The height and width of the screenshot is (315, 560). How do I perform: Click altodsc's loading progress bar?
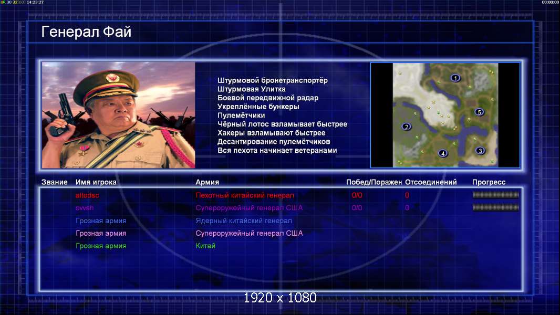496,195
